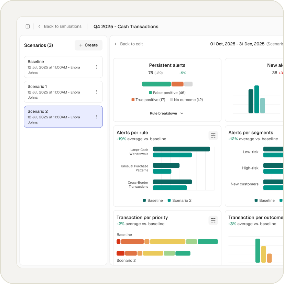Click the orange true positive bar segment
Image resolution: width=284 pixels, height=284 pixels.
177,84
